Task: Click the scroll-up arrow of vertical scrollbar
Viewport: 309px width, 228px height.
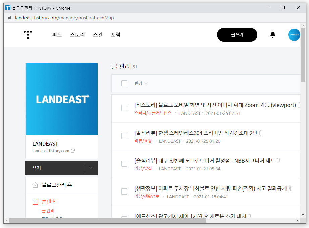Action: coord(303,26)
